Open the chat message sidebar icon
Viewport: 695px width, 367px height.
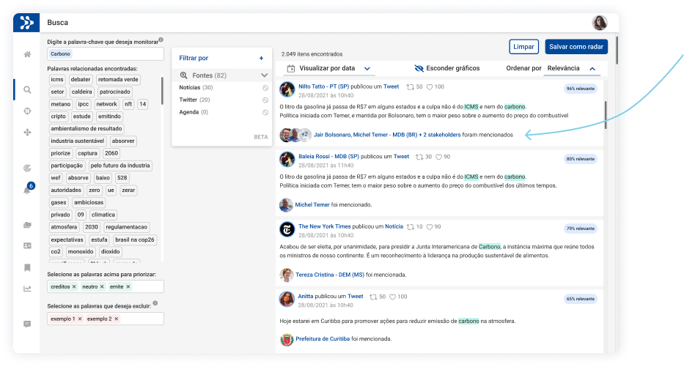click(x=27, y=324)
